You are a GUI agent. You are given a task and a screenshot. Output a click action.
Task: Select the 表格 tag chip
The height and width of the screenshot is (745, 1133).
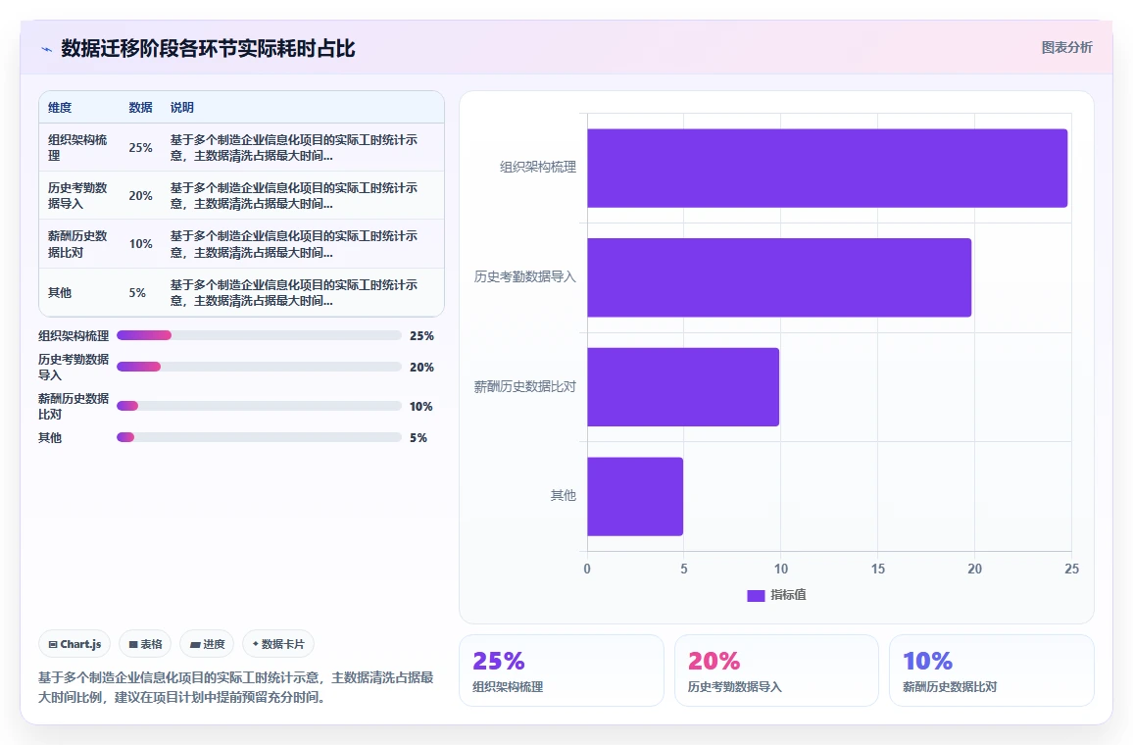coord(145,644)
